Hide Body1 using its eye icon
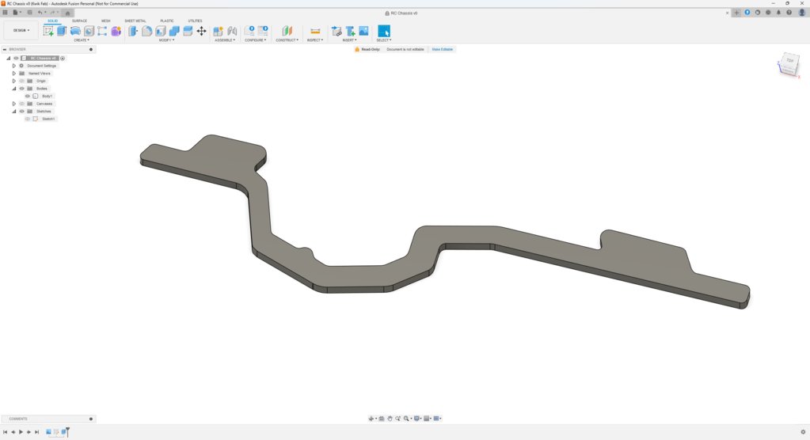 click(x=28, y=96)
